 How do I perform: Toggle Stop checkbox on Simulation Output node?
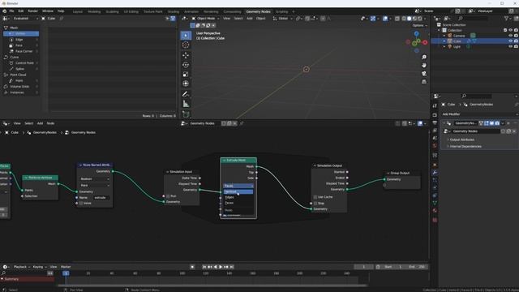click(315, 204)
